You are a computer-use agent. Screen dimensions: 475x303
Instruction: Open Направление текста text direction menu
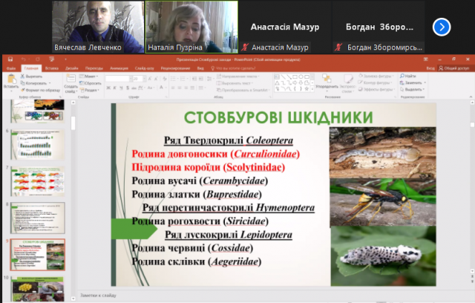coord(238,76)
